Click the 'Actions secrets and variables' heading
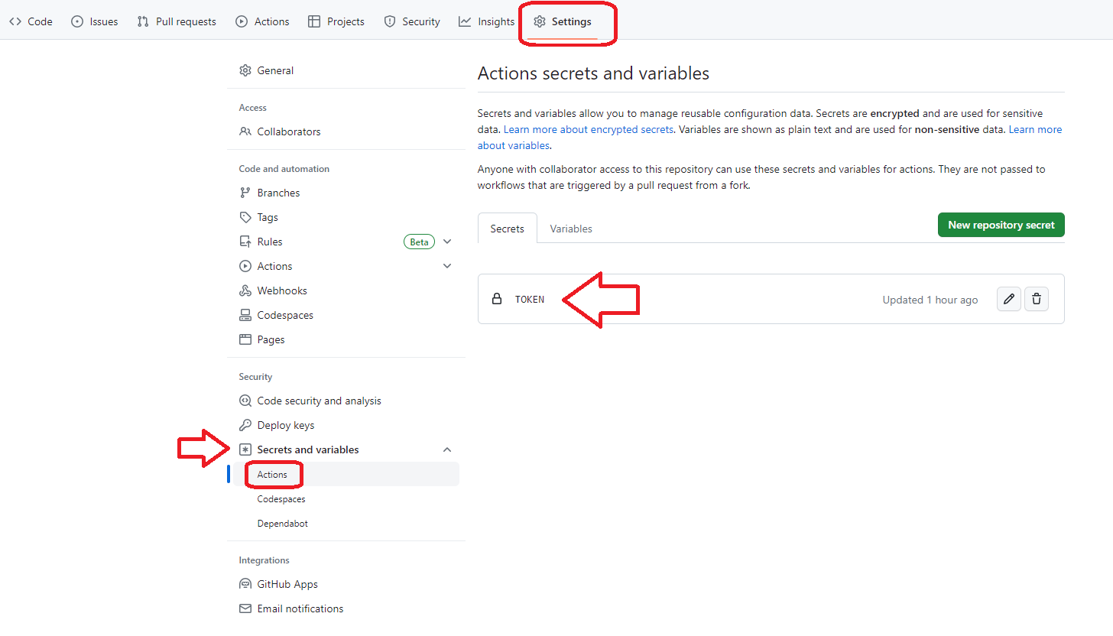Viewport: 1113px width, 636px height. tap(593, 73)
